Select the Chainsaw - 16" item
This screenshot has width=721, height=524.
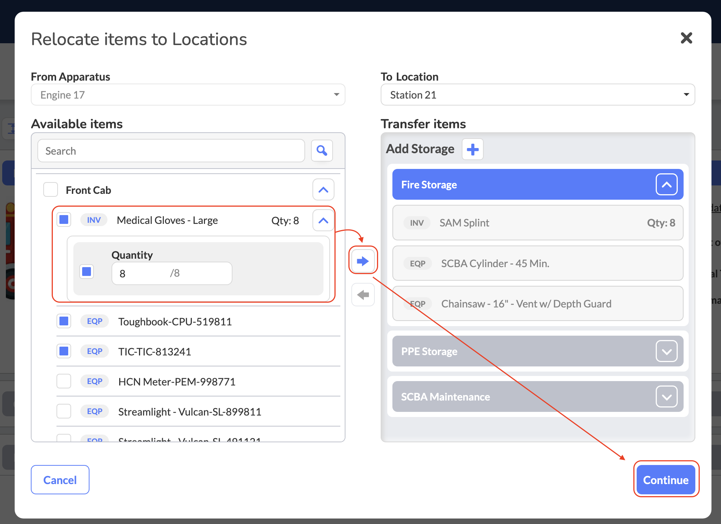click(538, 304)
